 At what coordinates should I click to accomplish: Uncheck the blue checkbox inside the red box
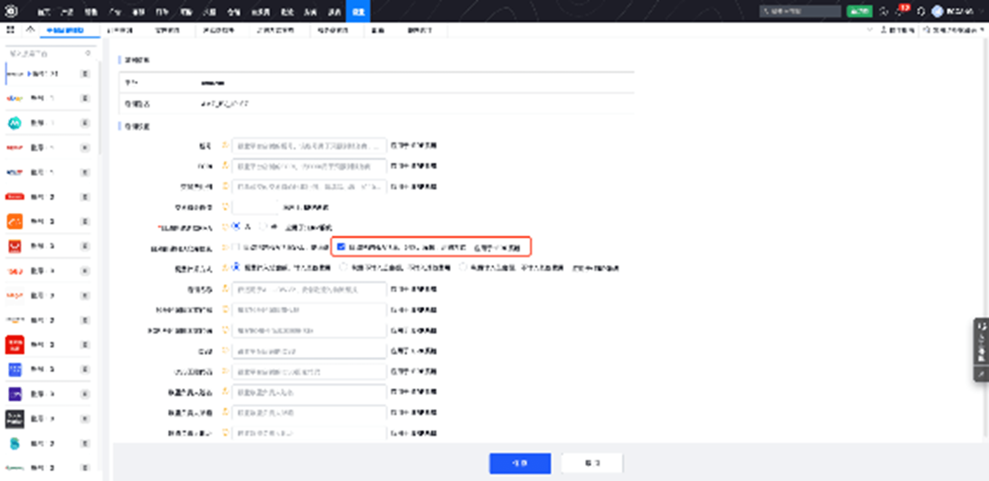[x=341, y=247]
